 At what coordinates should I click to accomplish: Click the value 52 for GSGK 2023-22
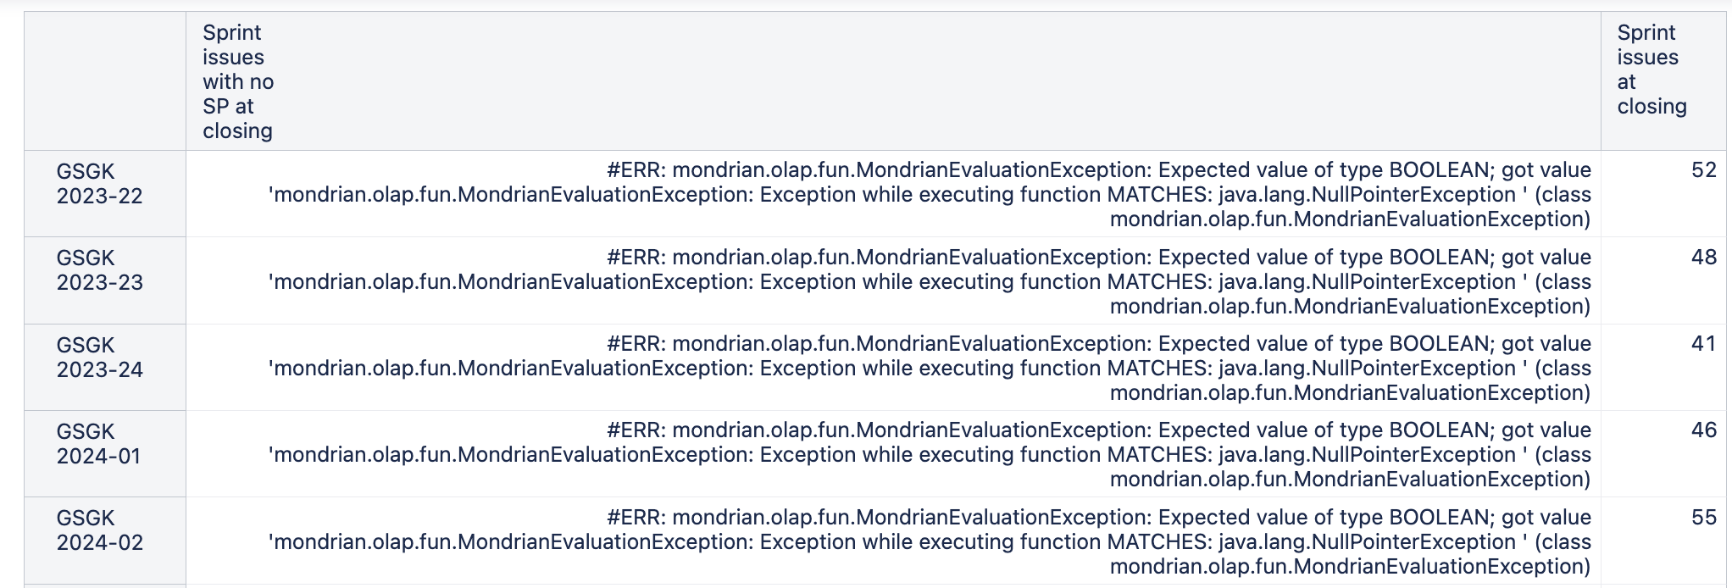(x=1703, y=170)
